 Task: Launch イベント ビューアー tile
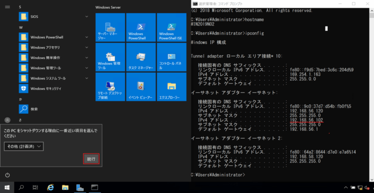coord(141,87)
